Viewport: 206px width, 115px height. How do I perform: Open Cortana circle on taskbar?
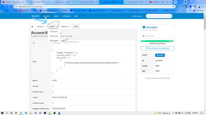[12, 113]
